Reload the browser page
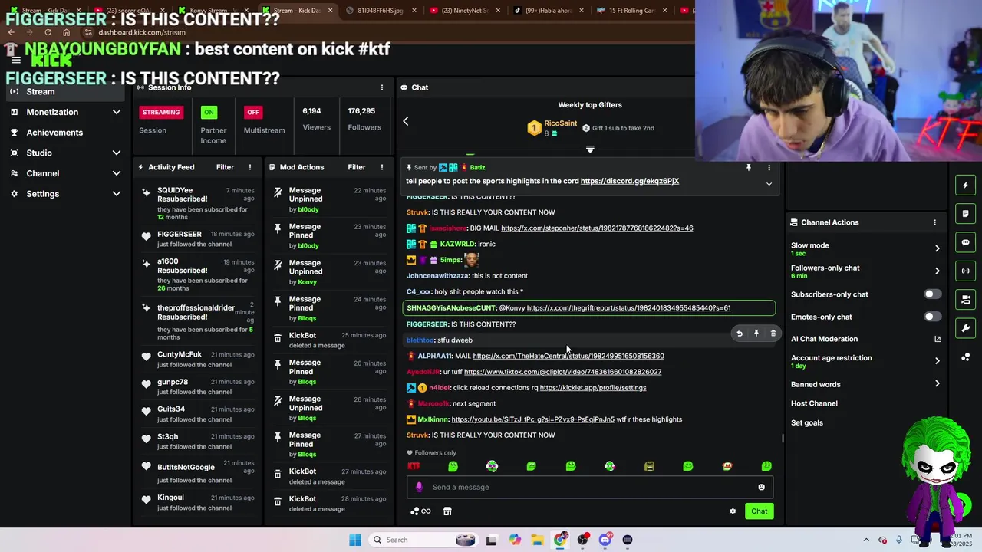 [48, 32]
